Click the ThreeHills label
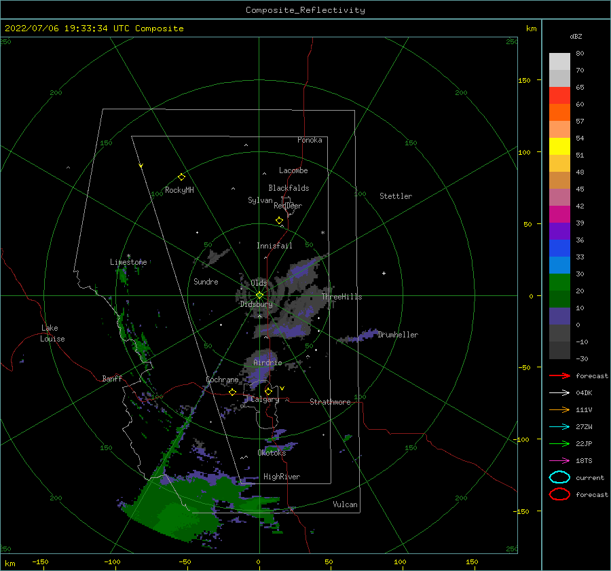The width and height of the screenshot is (611, 571). [341, 297]
